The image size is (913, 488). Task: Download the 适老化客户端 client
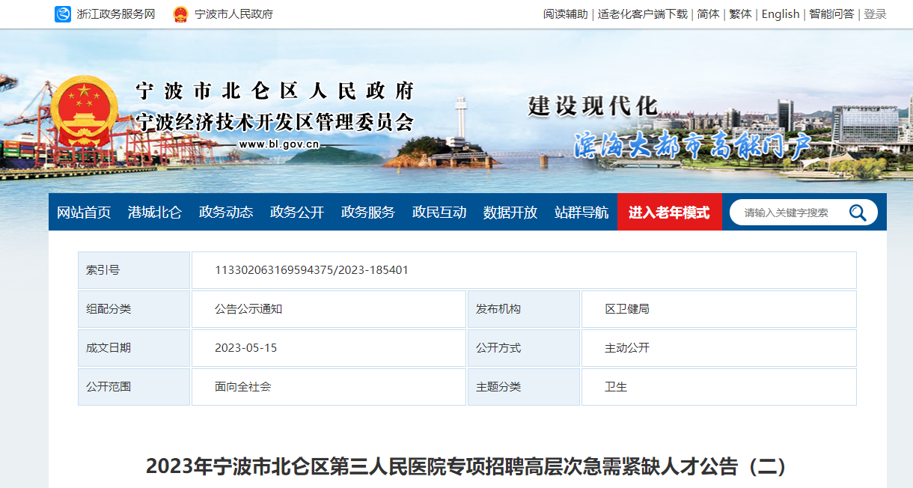pyautogui.click(x=642, y=14)
